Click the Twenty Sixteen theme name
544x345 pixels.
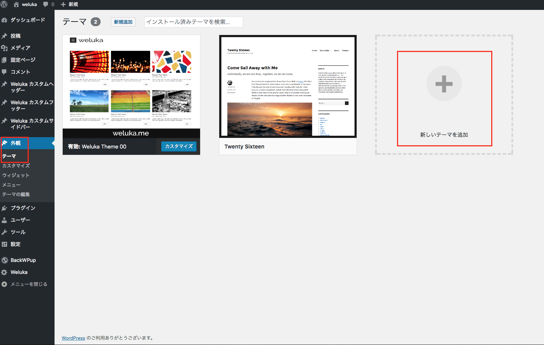pos(244,147)
